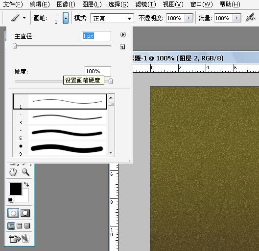Screen dimensions: 259x251
Task: Select standard screen mode
Action: coord(11,226)
